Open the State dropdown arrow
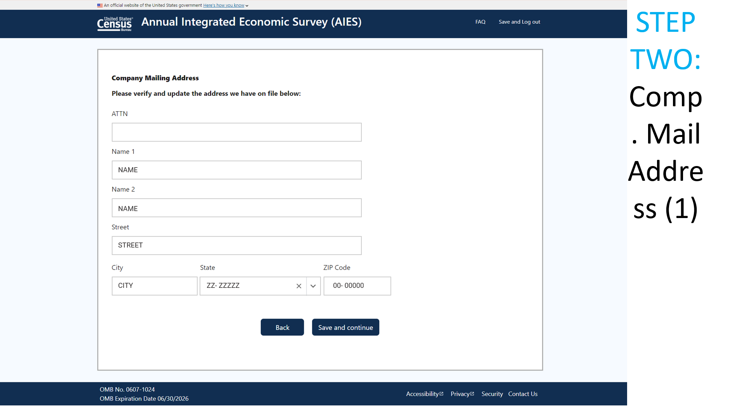The width and height of the screenshot is (746, 419). 313,286
